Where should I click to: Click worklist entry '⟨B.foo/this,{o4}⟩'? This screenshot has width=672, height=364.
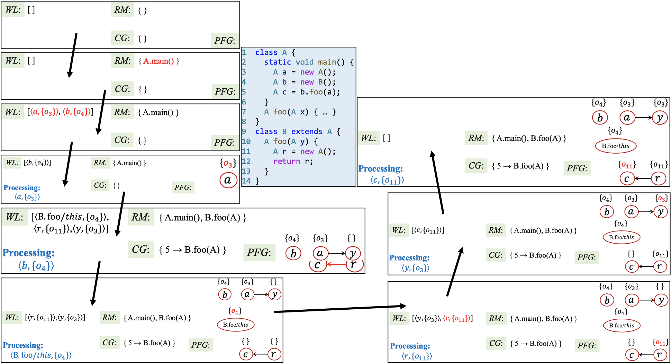click(70, 217)
